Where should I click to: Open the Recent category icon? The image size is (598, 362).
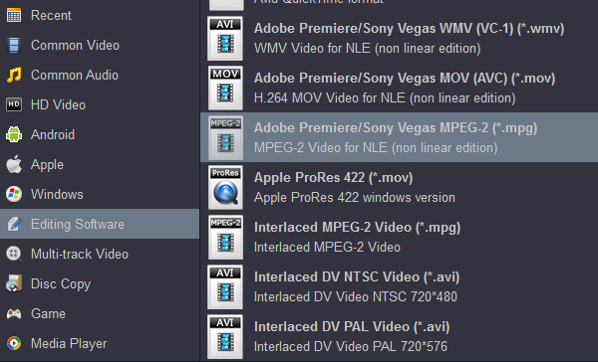pos(14,16)
